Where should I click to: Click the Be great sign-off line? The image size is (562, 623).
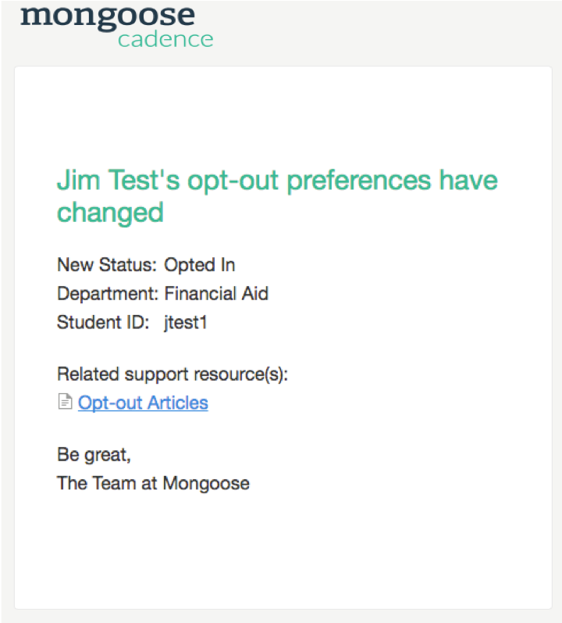[x=94, y=454]
